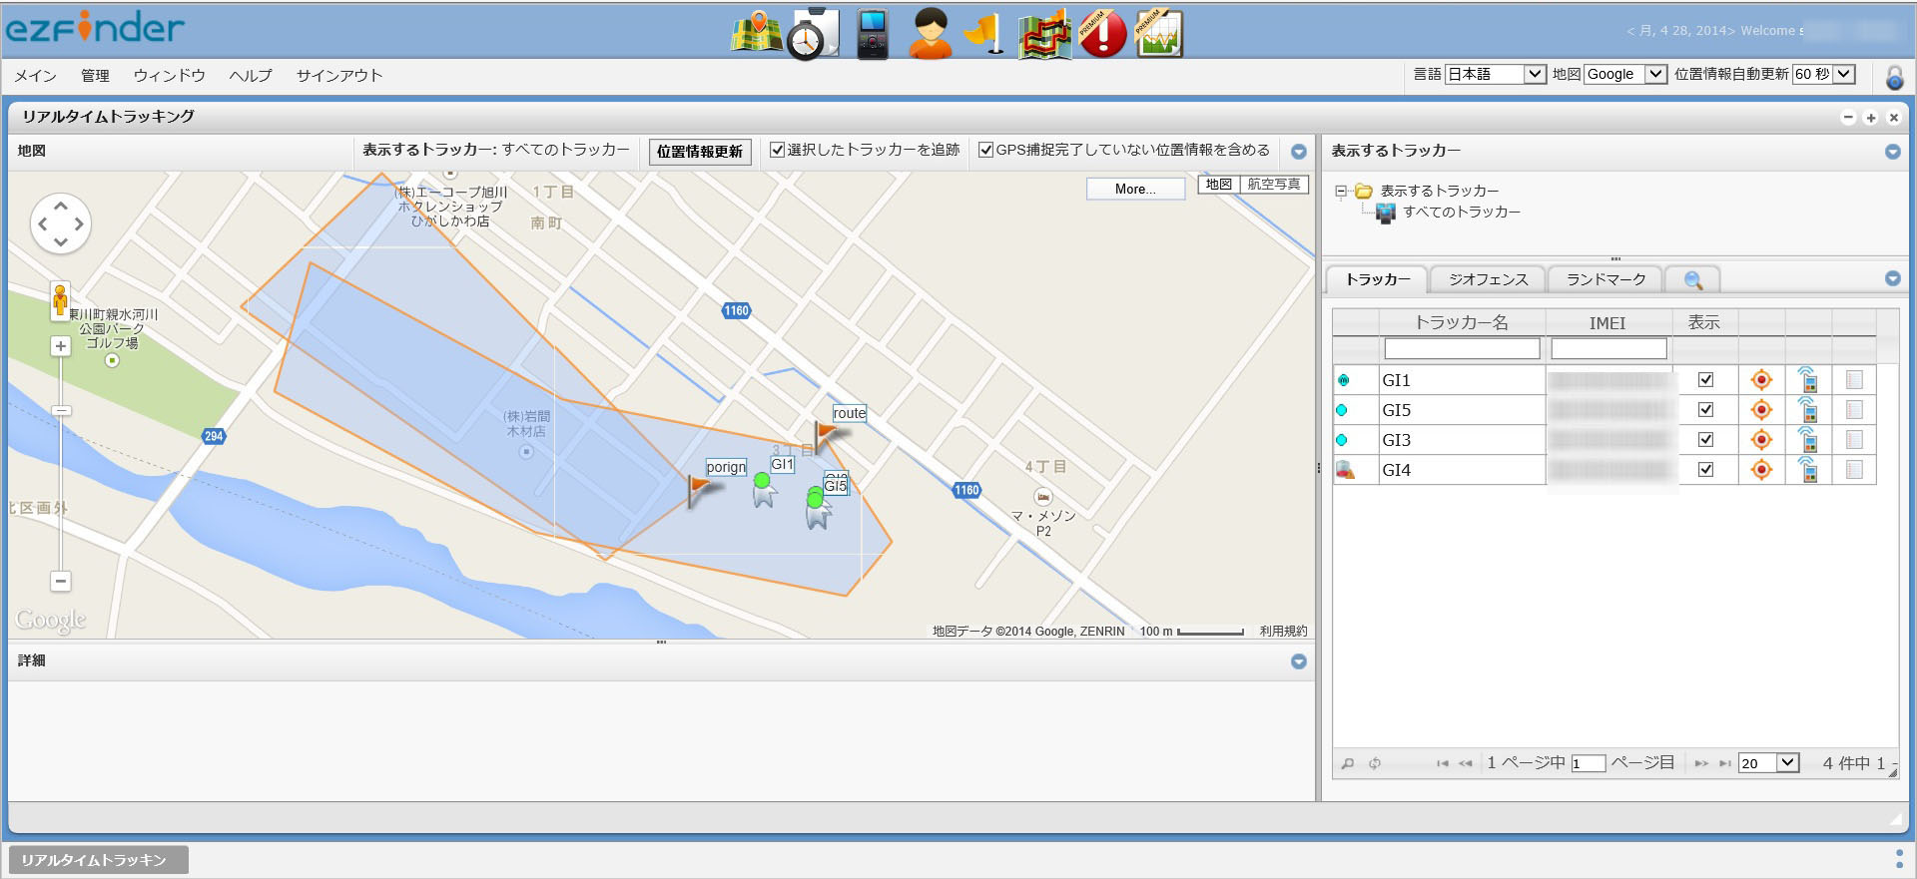This screenshot has width=1917, height=879.
Task: Click the locate target icon for GI1
Action: tap(1761, 380)
